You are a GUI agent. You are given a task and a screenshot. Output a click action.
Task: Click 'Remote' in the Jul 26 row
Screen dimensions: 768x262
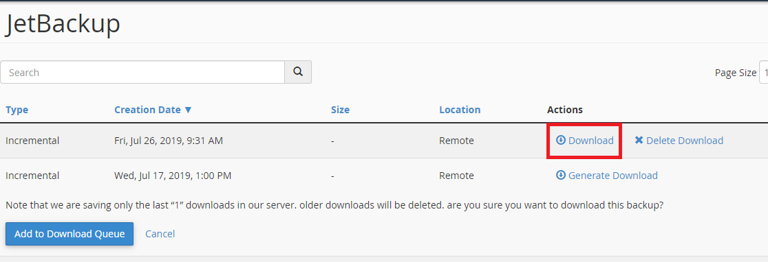pyautogui.click(x=456, y=141)
